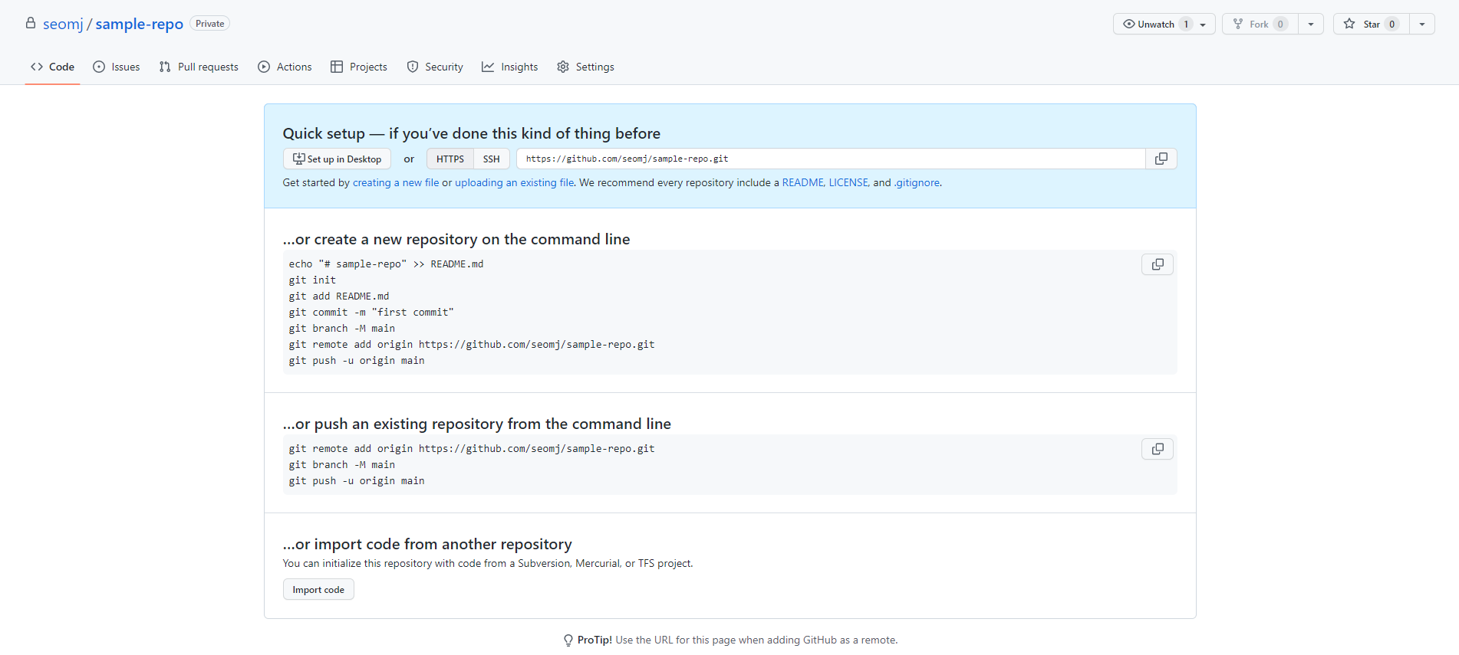Select the HTTPS clone protocol
The height and width of the screenshot is (655, 1459).
[450, 159]
